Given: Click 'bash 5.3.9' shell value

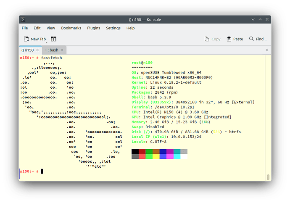Looking at the screenshot, I should pyautogui.click(x=159, y=97).
